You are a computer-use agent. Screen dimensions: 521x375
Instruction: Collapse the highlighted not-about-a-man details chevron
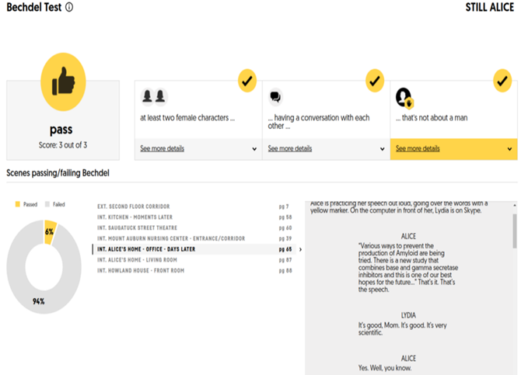pyautogui.click(x=509, y=149)
